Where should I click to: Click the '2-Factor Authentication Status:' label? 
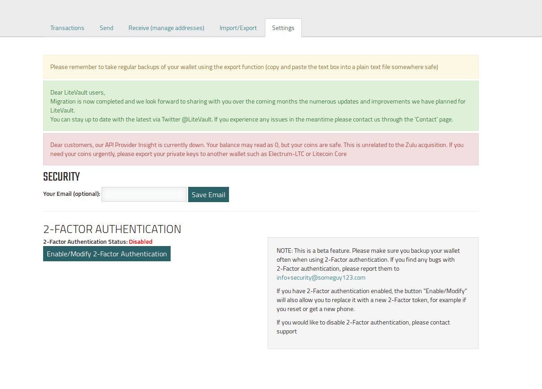point(85,242)
